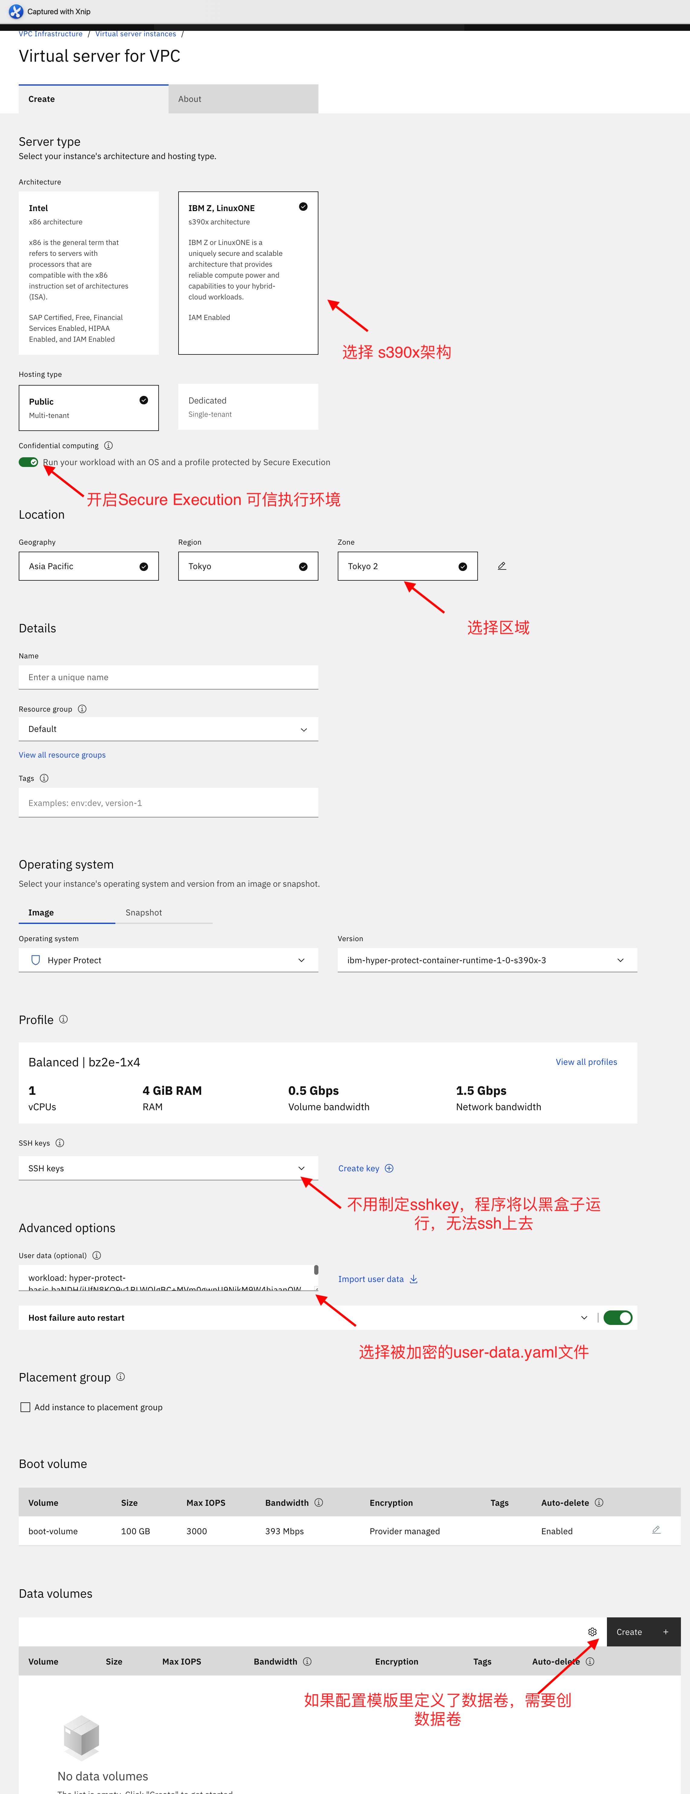Go to VPC Infrastructure breadcrumb
Screen dimensions: 690x1794
coord(50,34)
